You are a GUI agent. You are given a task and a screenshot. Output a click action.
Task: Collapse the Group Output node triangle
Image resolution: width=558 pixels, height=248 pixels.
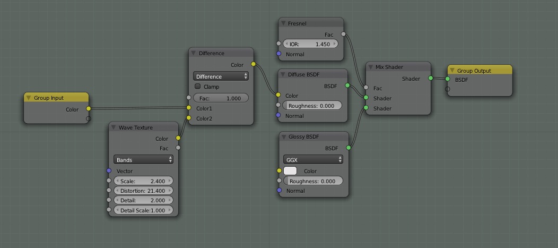(x=452, y=71)
